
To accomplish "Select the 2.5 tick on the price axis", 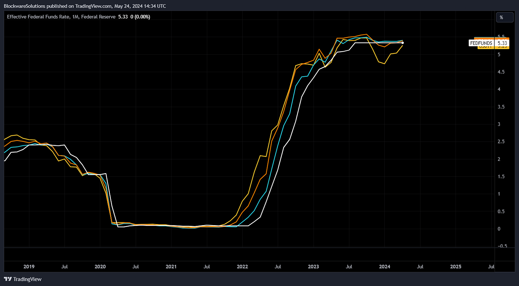I will tap(502, 142).
